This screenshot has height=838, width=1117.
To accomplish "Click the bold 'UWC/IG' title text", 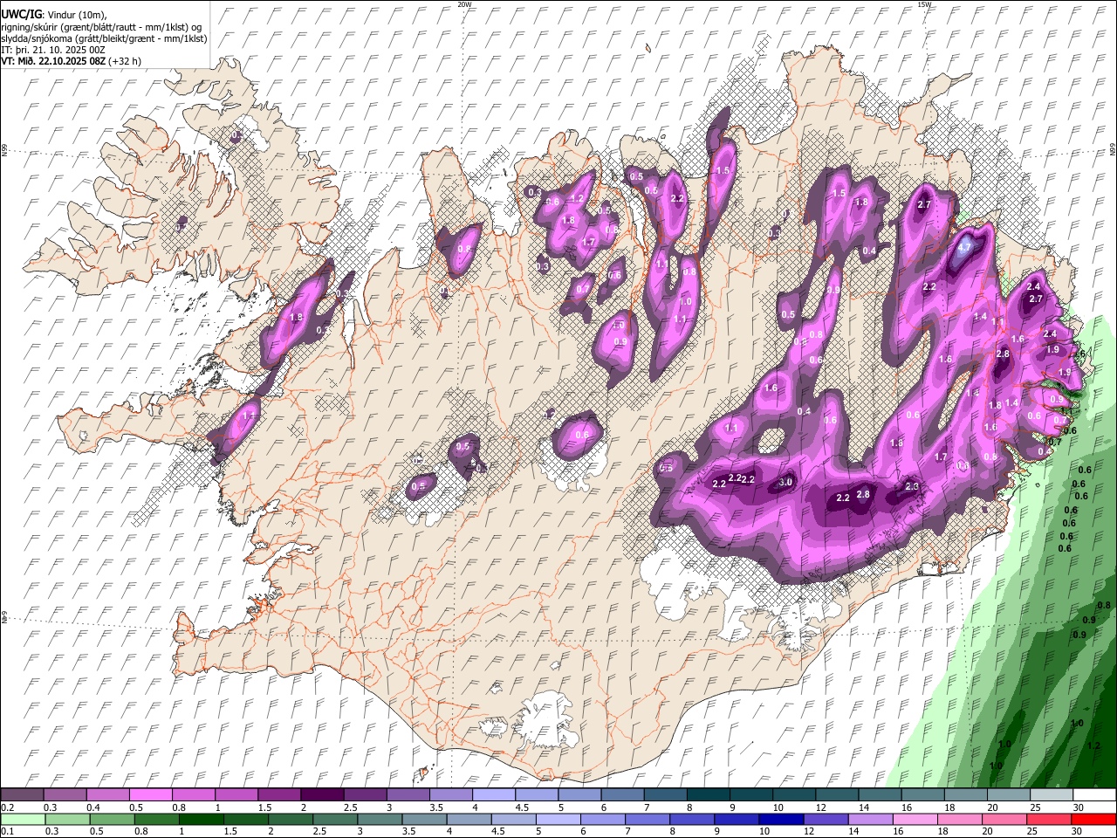I will coord(20,14).
